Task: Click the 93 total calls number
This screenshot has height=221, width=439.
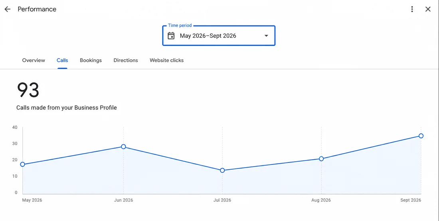Action: (x=28, y=90)
